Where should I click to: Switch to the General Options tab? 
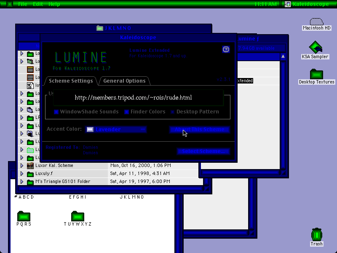(x=124, y=81)
